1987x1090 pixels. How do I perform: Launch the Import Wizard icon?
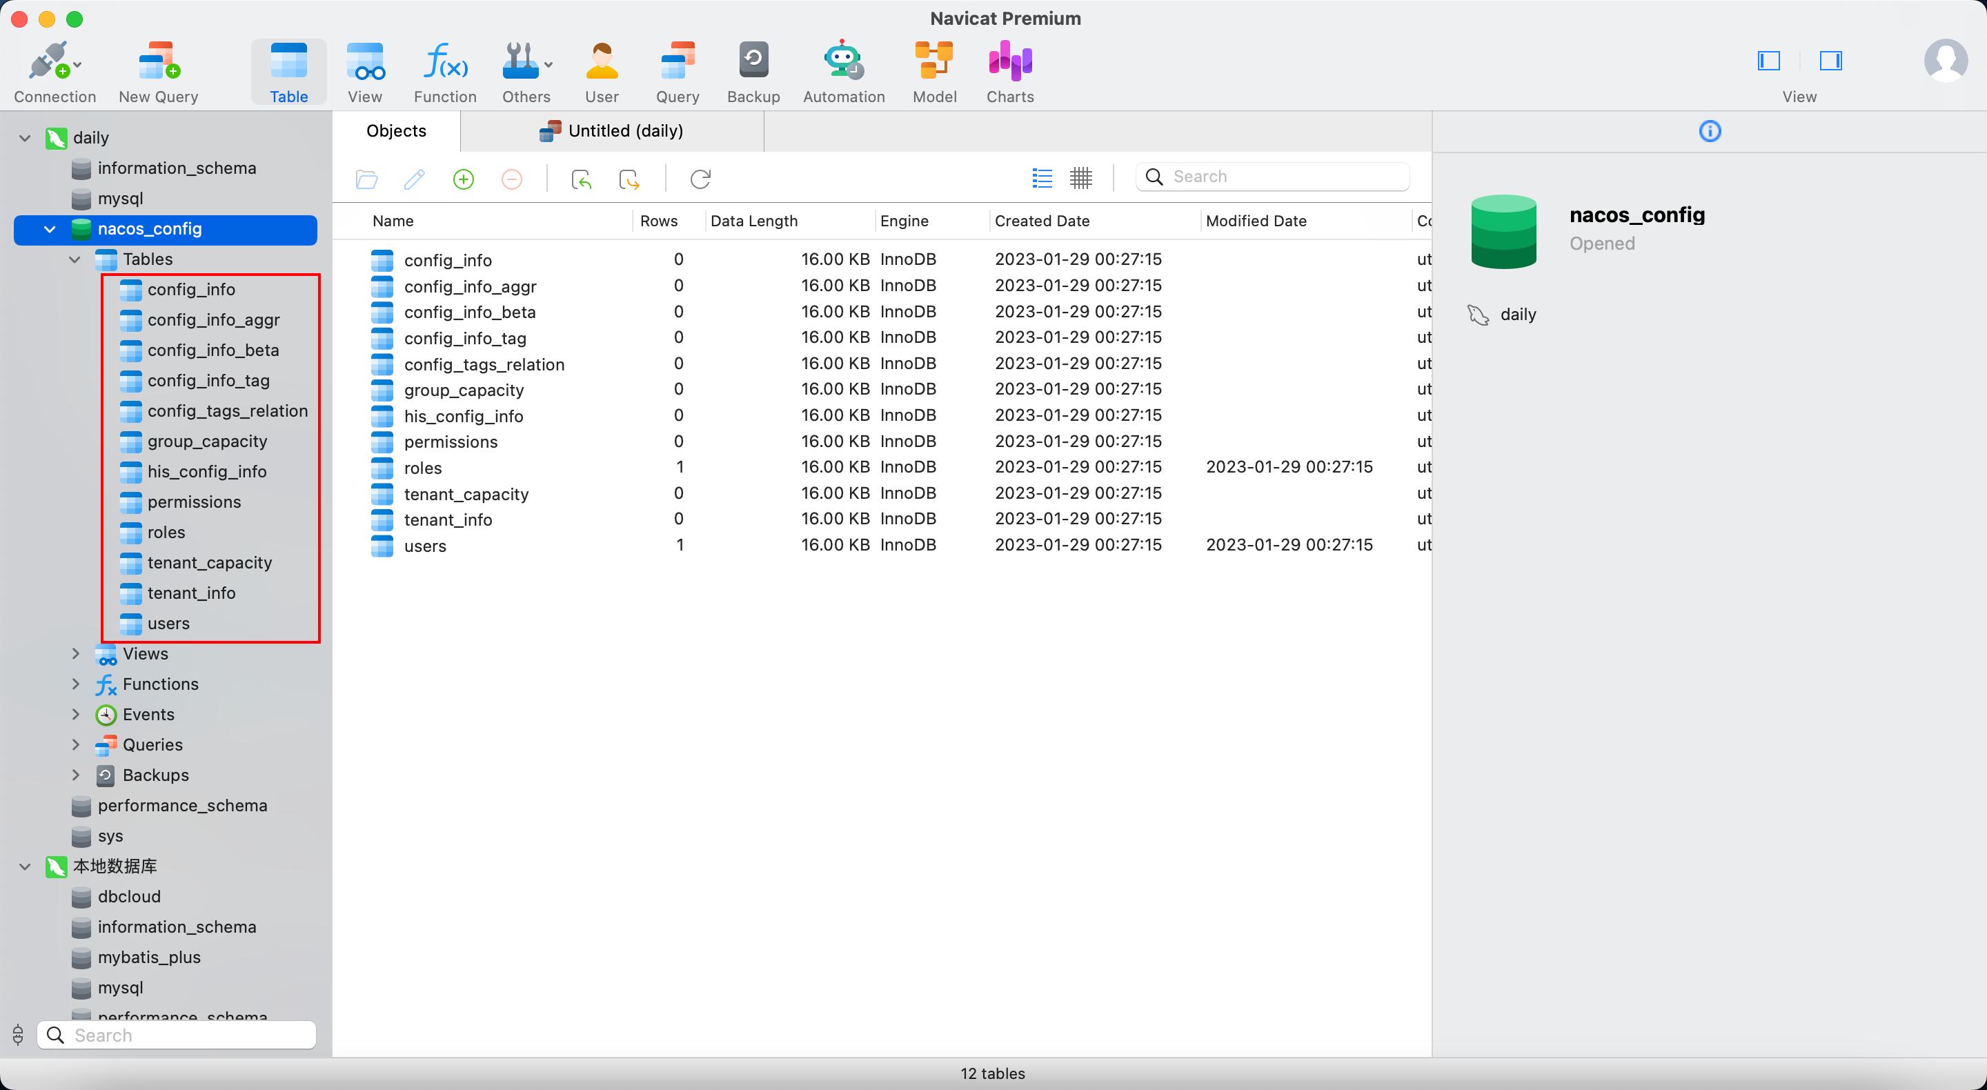[x=581, y=180]
